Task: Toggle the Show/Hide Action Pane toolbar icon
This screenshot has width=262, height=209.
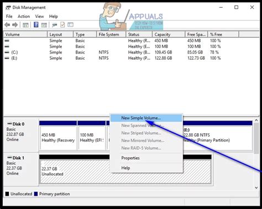Action: point(44,25)
